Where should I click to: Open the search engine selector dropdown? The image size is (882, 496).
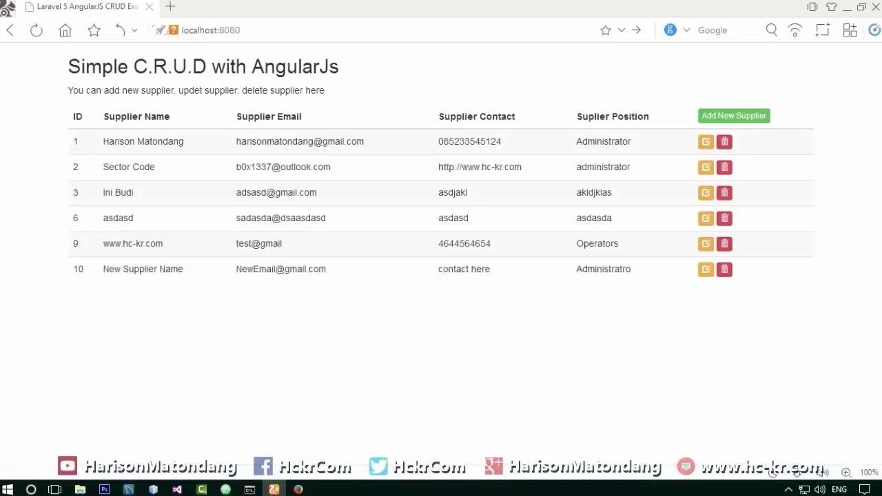point(686,30)
